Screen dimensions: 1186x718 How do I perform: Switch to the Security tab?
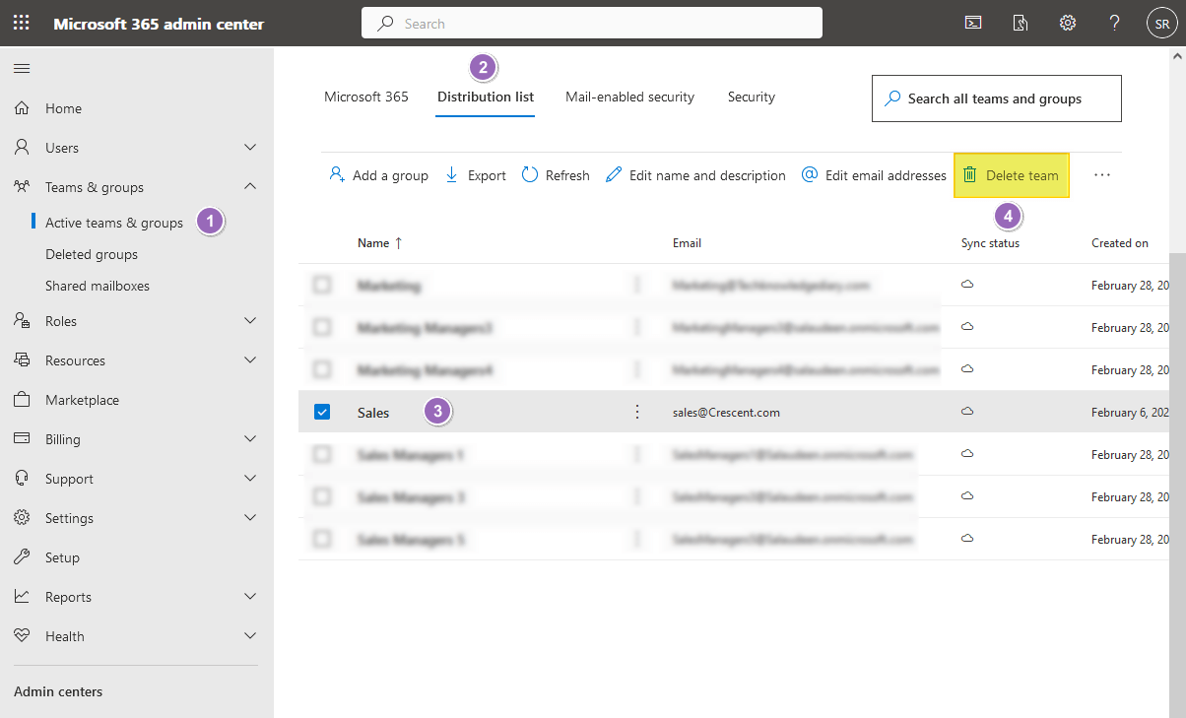pos(752,97)
